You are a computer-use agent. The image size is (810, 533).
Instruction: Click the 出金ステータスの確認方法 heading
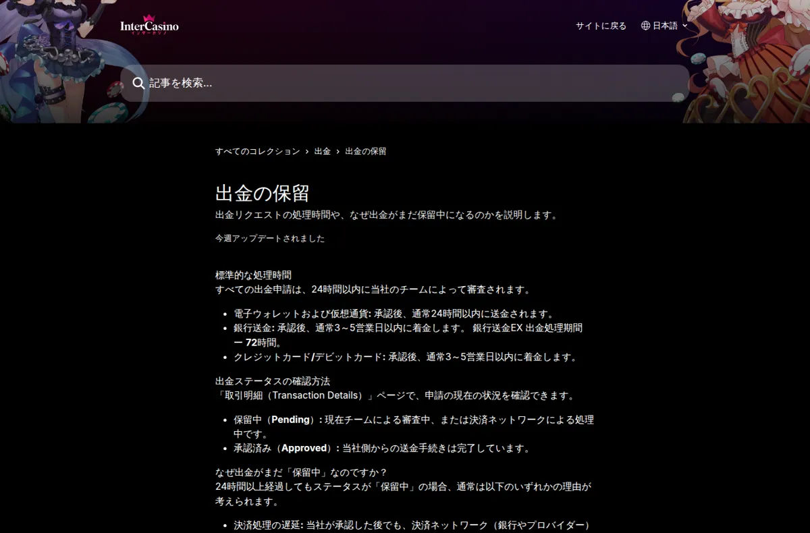point(273,381)
